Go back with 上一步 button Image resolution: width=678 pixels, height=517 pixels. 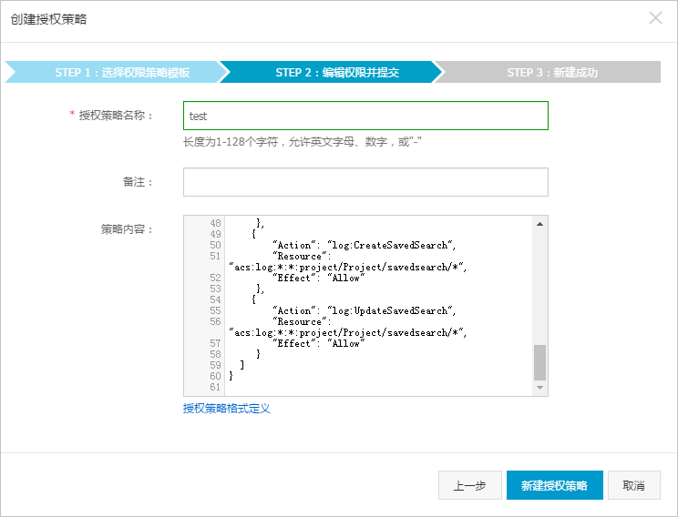tap(470, 485)
